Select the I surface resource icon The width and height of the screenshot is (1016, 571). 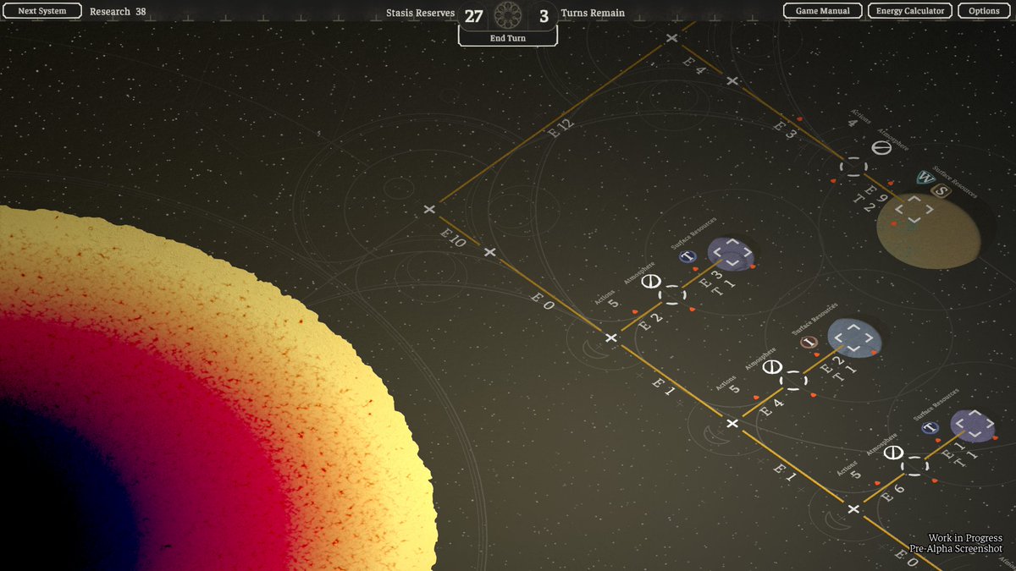809,342
